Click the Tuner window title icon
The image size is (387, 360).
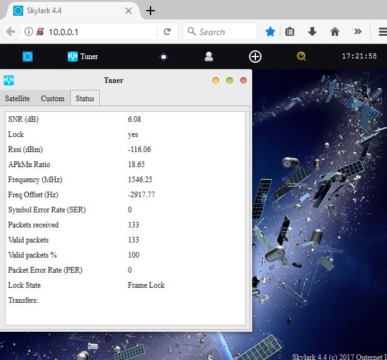pos(9,80)
